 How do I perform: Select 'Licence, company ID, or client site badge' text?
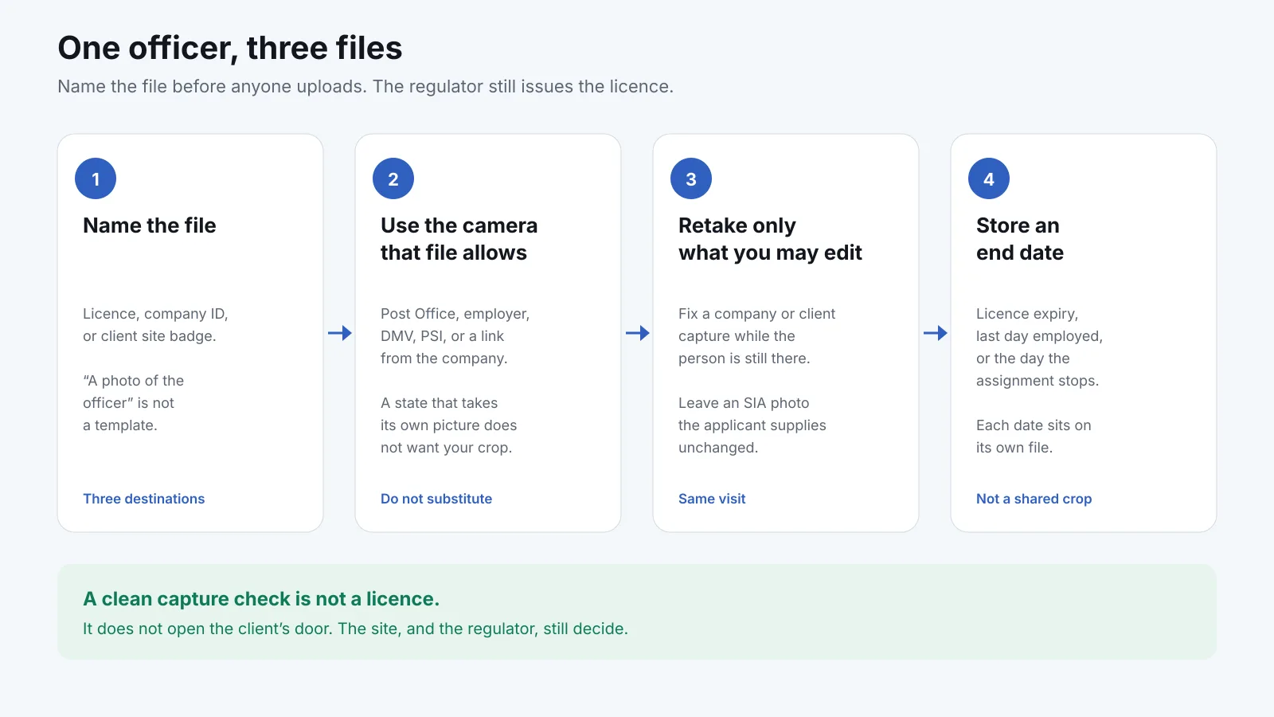click(155, 325)
